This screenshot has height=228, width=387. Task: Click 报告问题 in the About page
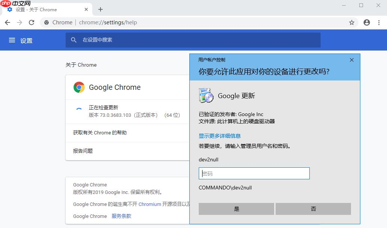pos(83,151)
